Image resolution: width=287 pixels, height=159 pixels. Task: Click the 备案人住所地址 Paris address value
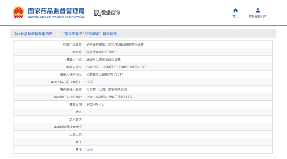click(x=105, y=74)
